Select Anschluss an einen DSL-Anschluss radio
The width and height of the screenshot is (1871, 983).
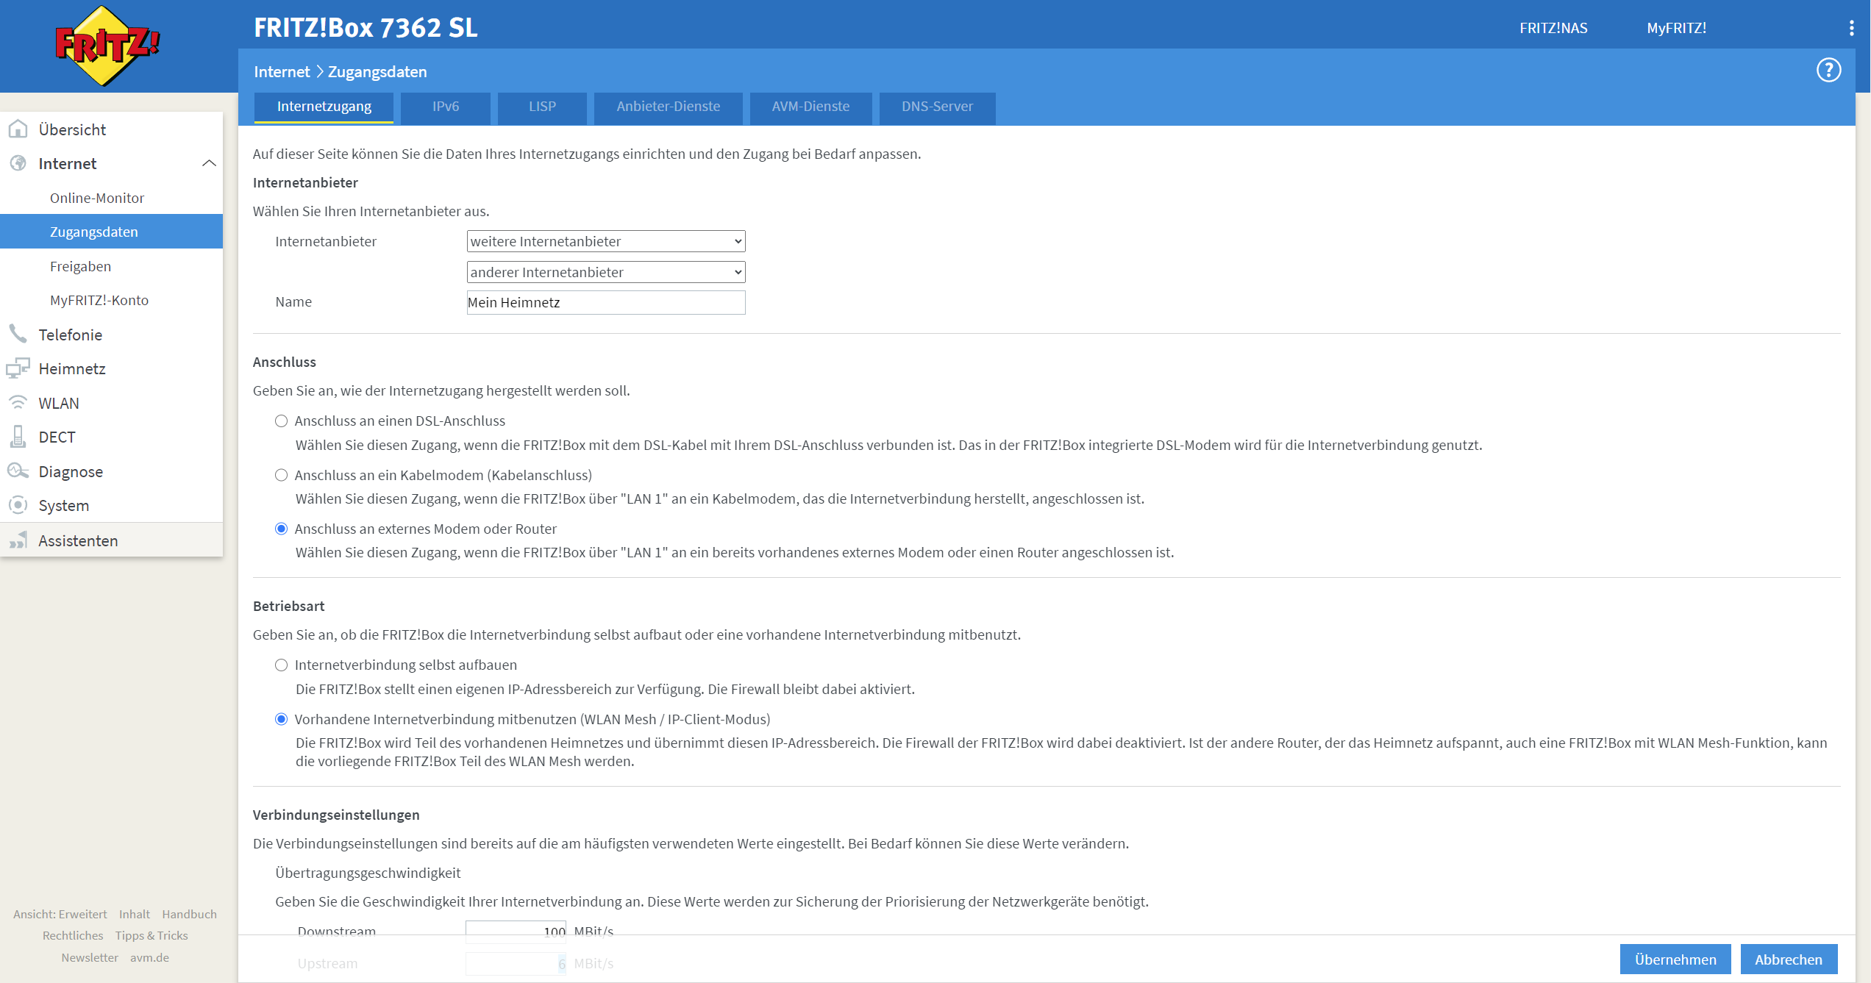coord(281,421)
